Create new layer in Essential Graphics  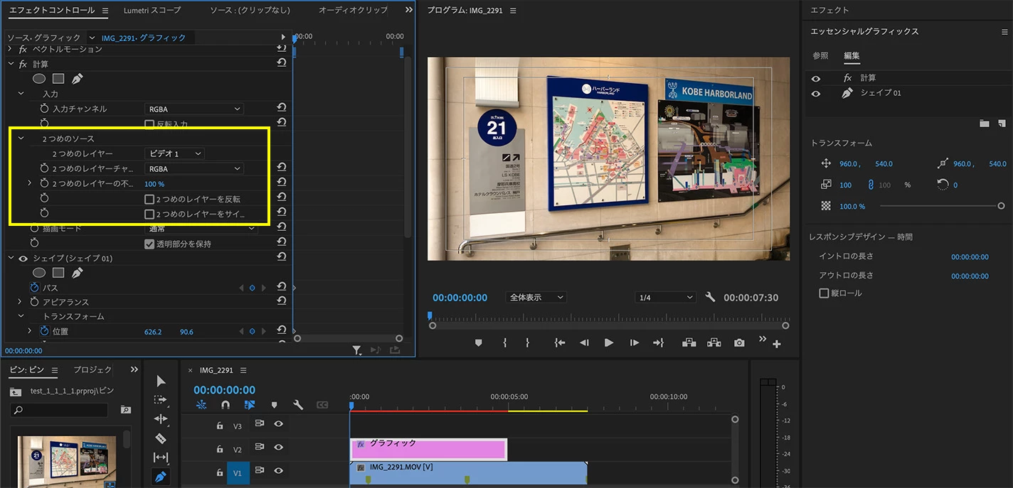pos(1002,124)
